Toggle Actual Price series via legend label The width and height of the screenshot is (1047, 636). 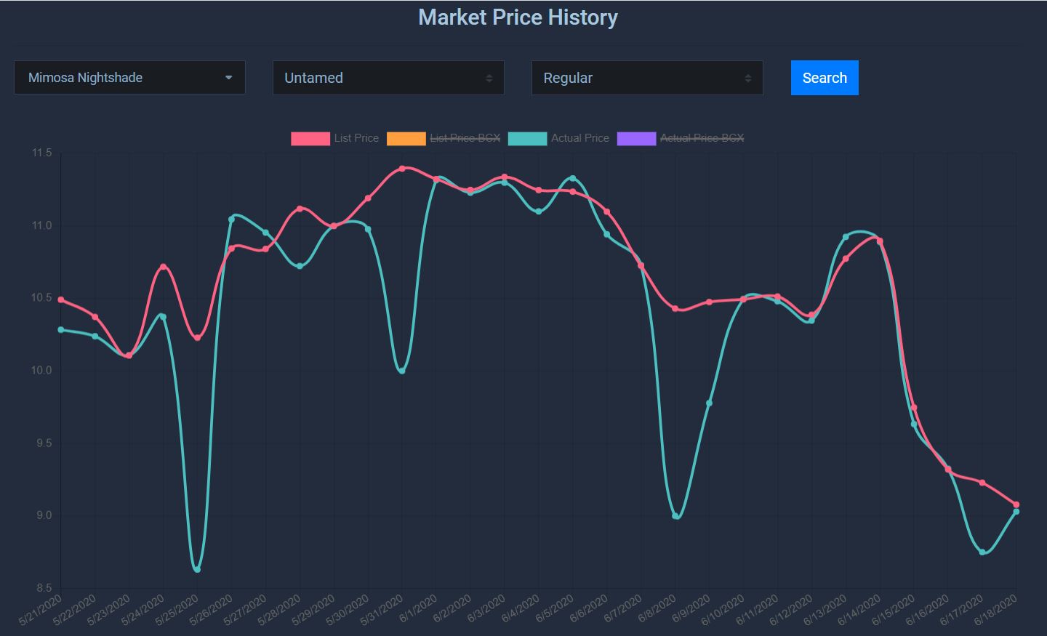tap(580, 138)
